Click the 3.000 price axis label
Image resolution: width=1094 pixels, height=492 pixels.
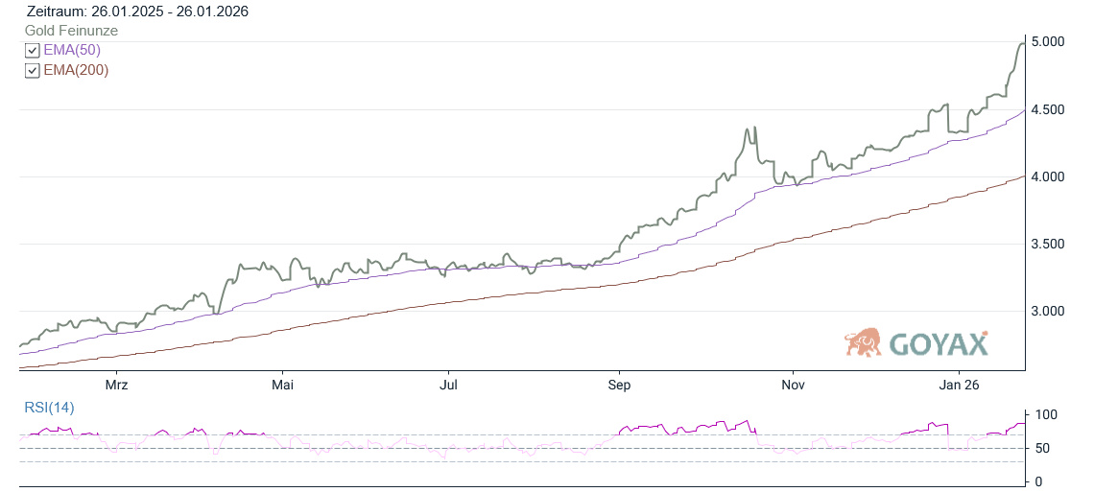[x=1048, y=312]
